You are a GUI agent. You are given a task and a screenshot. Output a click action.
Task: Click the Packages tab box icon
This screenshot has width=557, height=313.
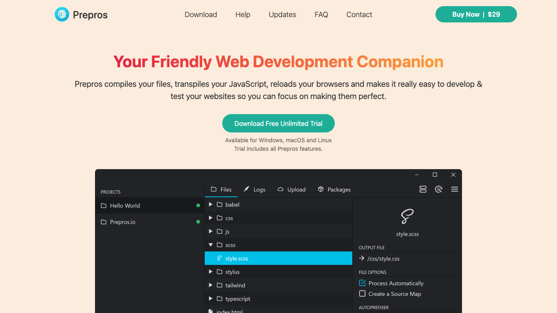321,189
